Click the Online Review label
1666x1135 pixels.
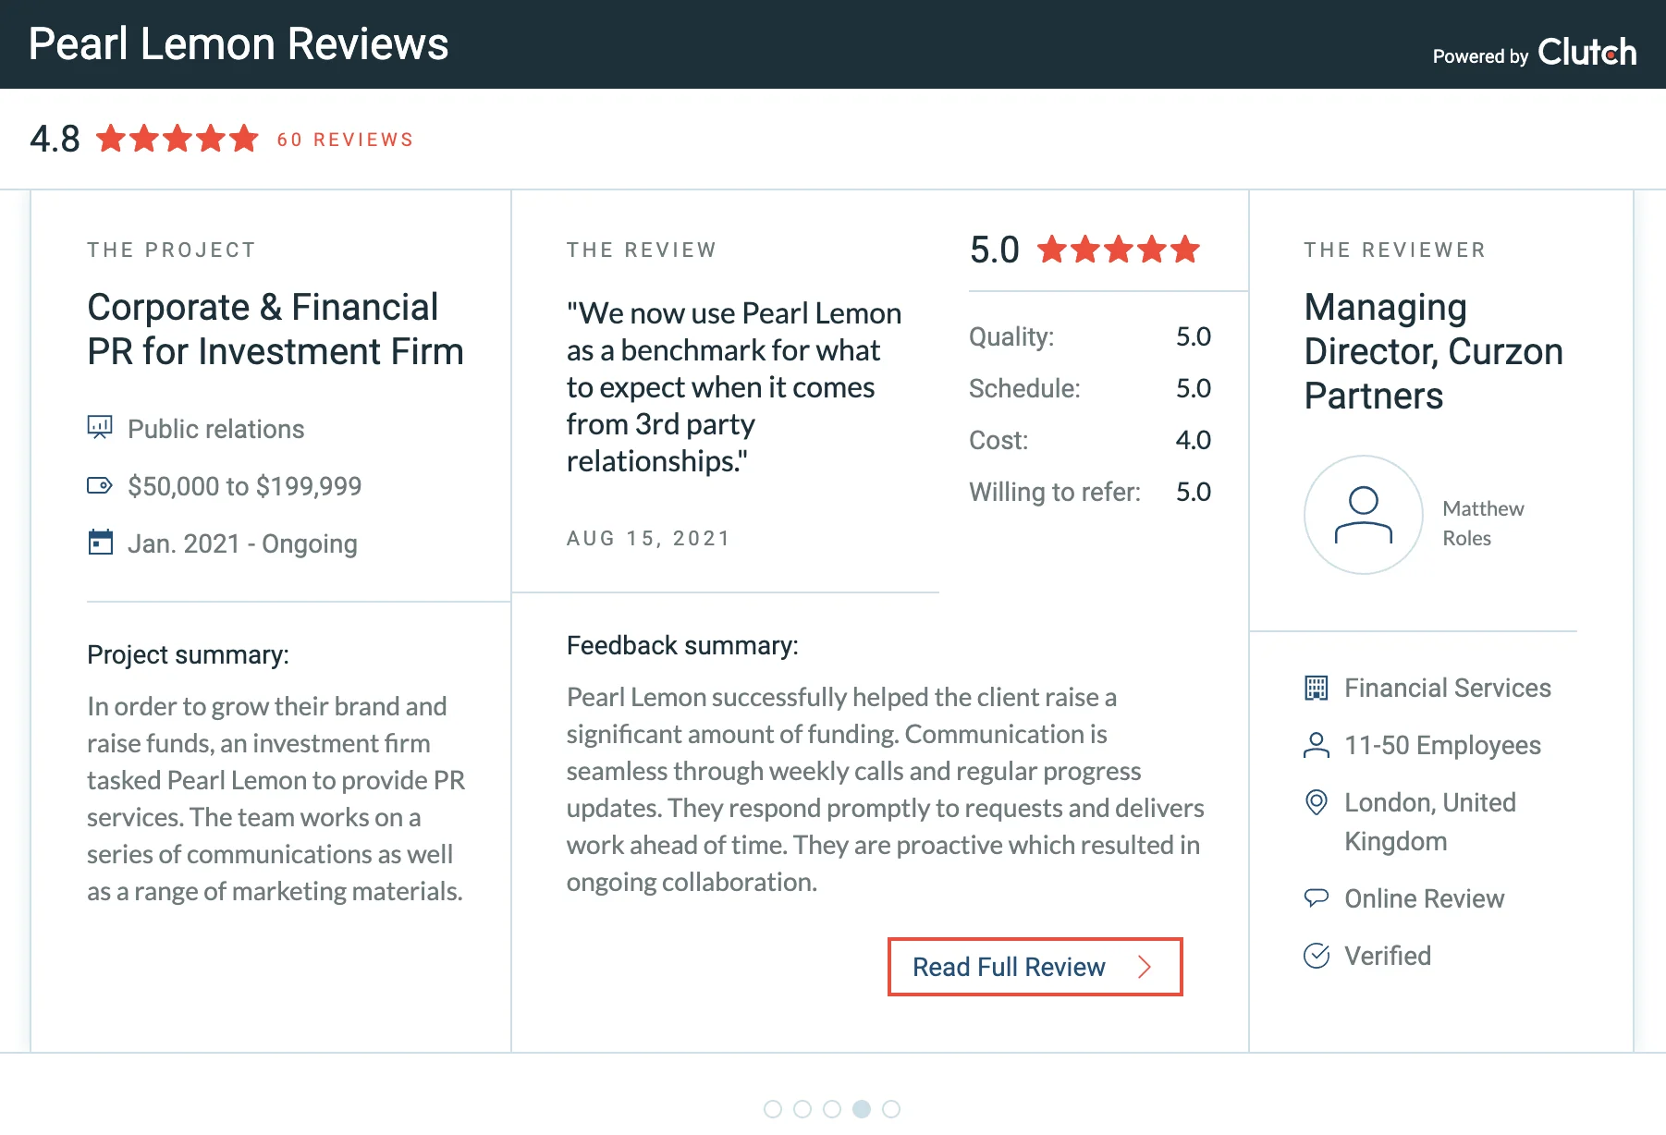pos(1425,898)
